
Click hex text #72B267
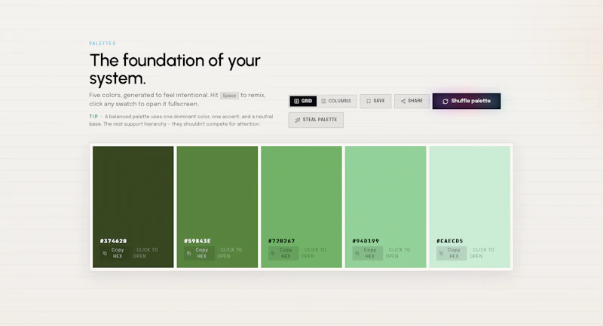coord(281,241)
